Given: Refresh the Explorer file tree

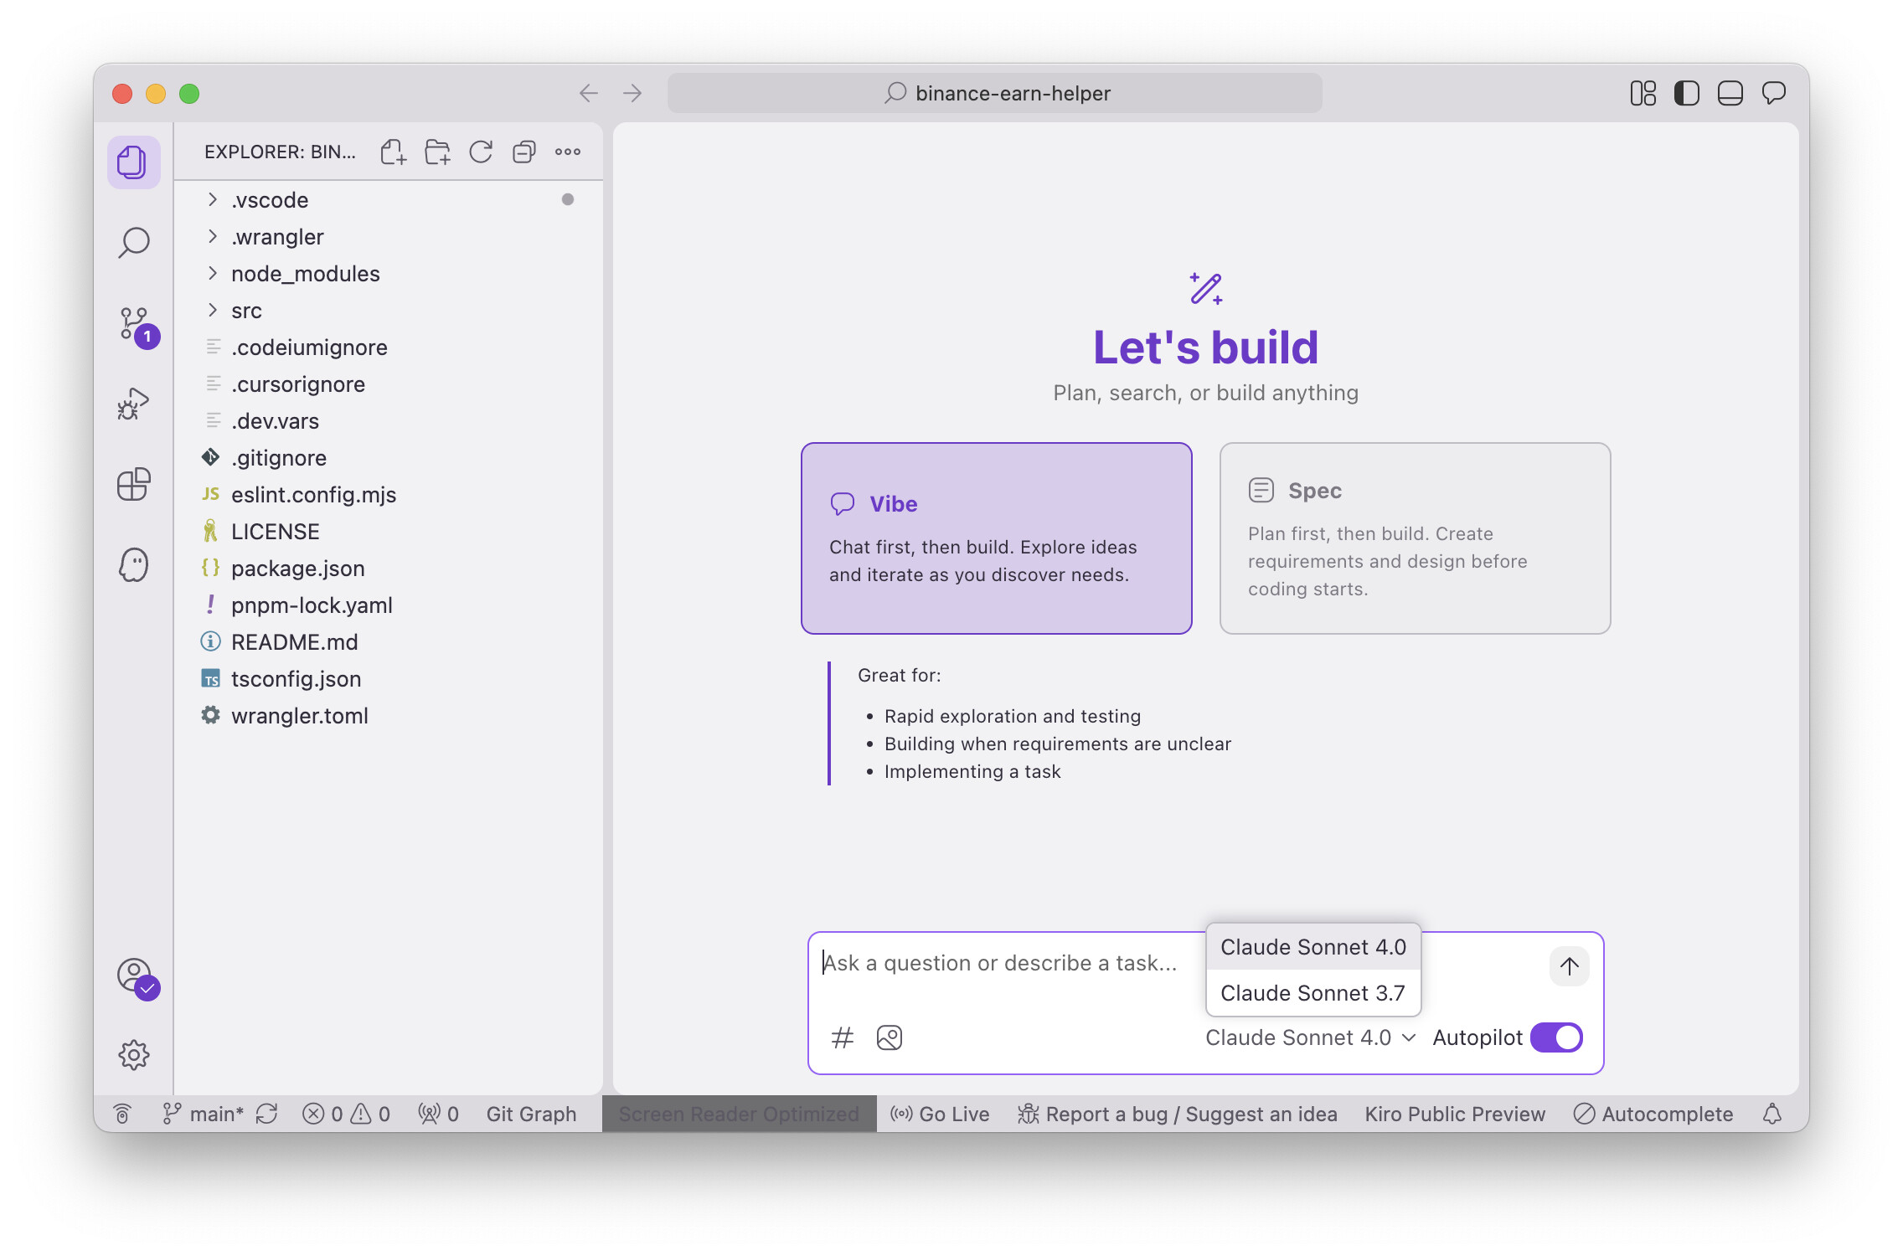Looking at the screenshot, I should [x=481, y=152].
